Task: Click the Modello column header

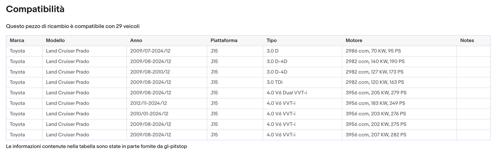Action: coord(55,40)
